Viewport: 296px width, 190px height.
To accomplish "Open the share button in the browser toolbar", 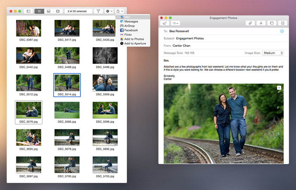I will 120,11.
